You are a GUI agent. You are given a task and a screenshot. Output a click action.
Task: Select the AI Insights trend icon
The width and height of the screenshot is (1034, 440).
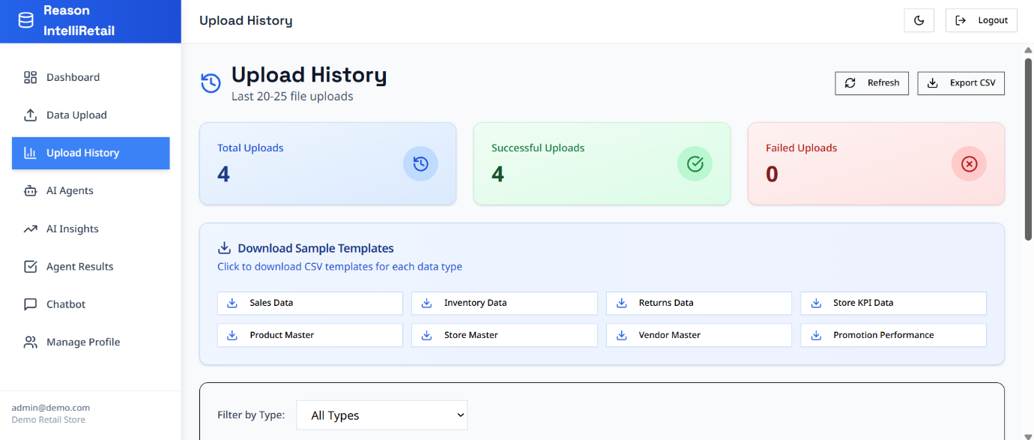coord(31,228)
